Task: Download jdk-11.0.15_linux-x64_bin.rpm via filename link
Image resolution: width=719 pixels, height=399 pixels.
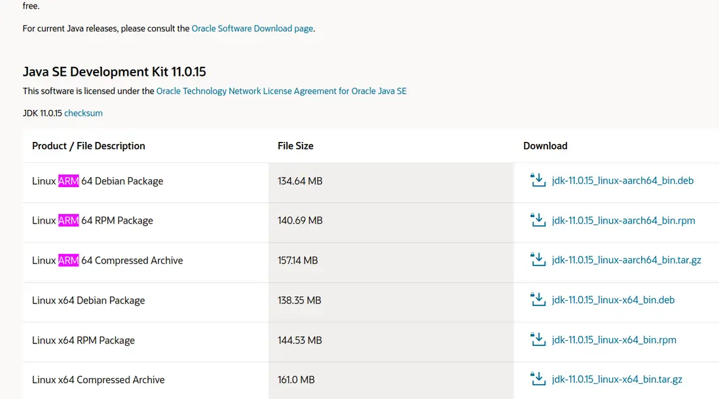Action: point(614,340)
